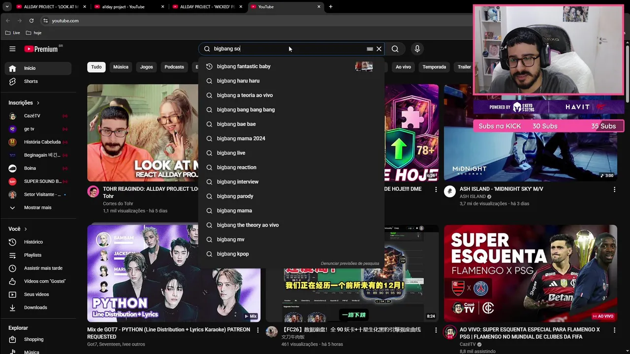
Task: Click the magnifier search button
Action: [395, 49]
